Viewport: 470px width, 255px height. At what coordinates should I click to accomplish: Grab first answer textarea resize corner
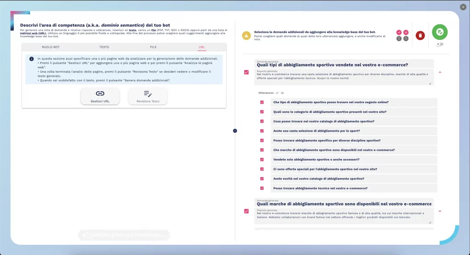click(x=430, y=83)
